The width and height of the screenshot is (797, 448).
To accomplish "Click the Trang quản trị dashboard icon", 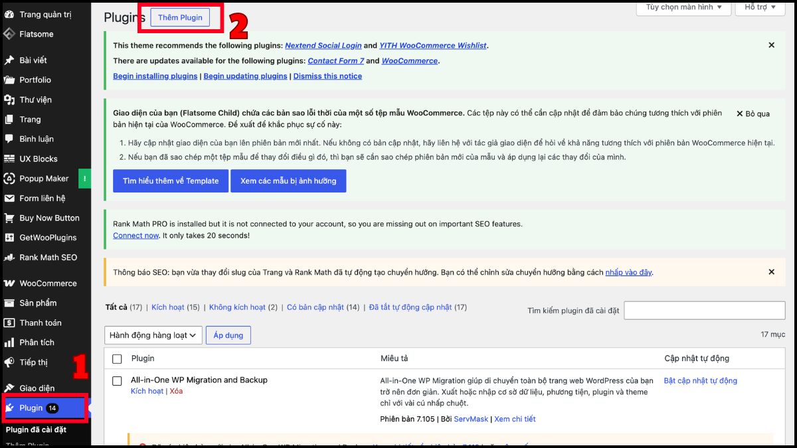I will tap(9, 14).
